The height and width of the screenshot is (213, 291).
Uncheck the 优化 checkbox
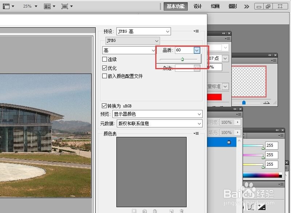tap(105, 67)
